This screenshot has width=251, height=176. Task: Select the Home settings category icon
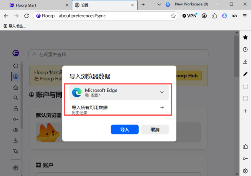click(16, 88)
